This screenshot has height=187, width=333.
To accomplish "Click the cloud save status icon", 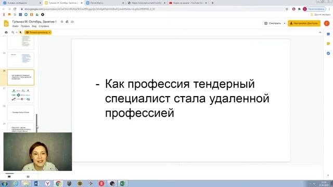I will pos(72,22).
